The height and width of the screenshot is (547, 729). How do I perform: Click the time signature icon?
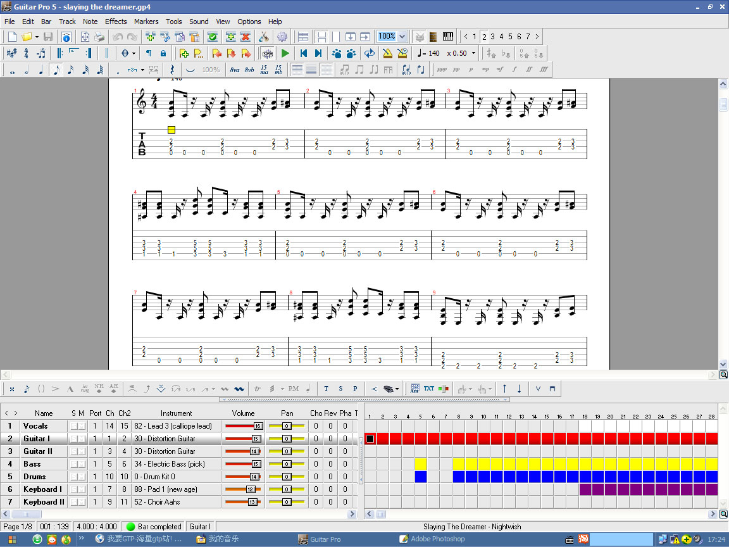click(x=26, y=53)
